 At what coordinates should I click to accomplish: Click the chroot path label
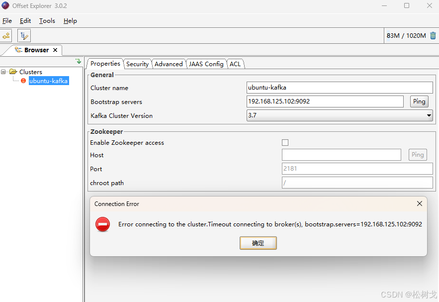pos(107,183)
